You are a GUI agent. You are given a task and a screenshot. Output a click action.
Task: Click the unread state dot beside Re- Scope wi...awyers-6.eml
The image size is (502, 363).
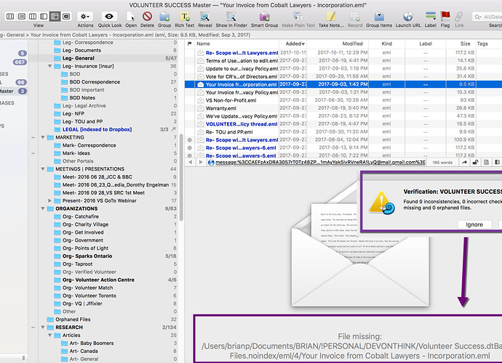coord(190,147)
